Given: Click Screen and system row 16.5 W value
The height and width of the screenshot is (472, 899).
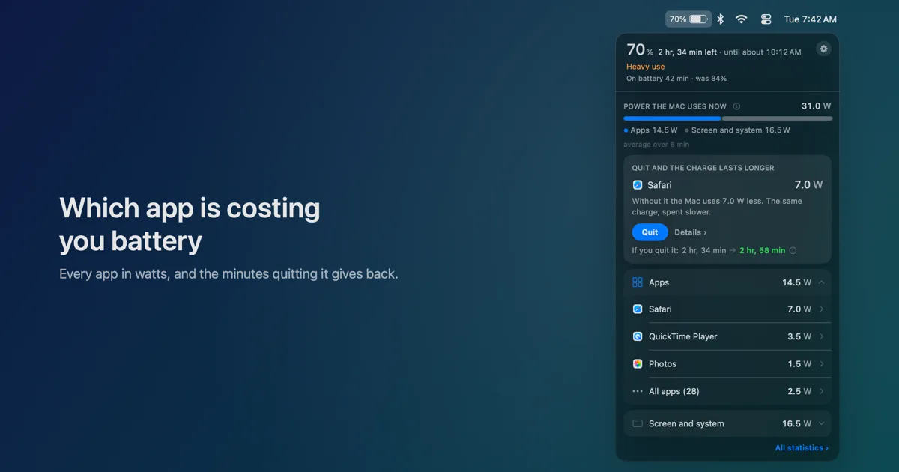Looking at the screenshot, I should coord(797,423).
